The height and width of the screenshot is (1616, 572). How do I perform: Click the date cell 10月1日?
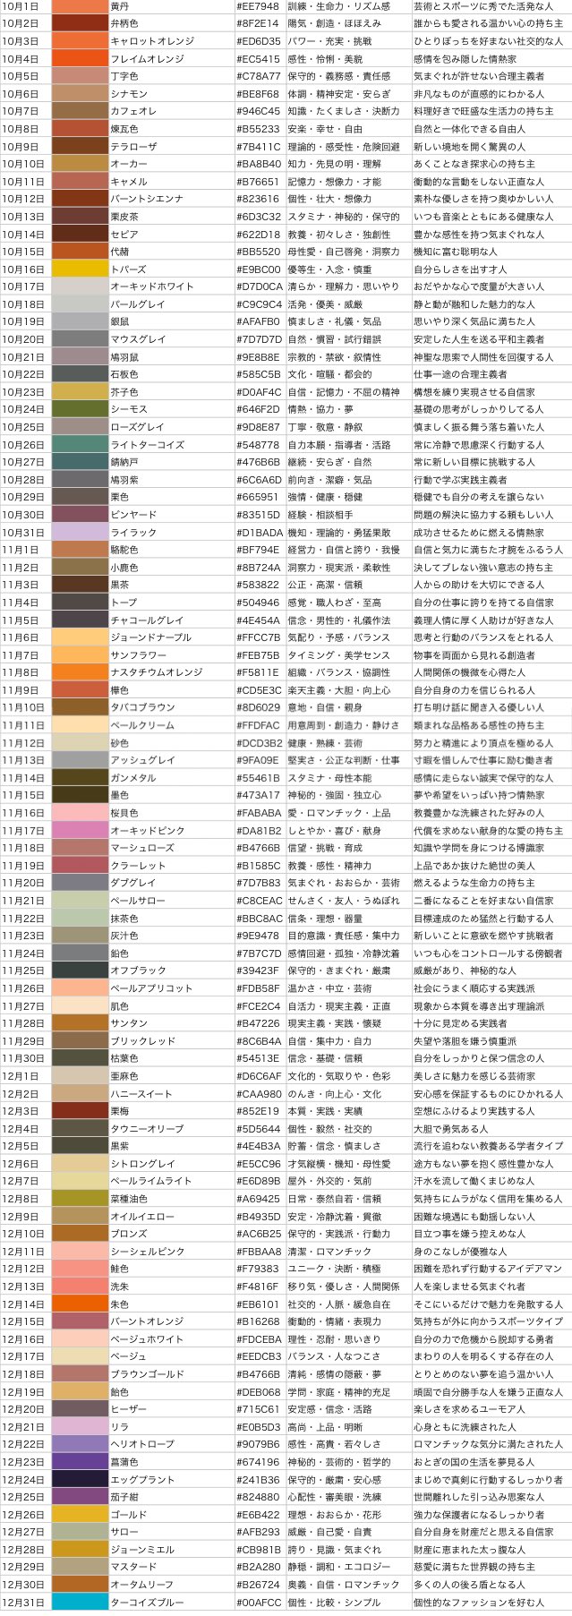[x=21, y=6]
